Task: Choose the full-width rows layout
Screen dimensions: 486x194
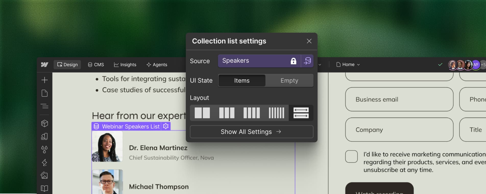Action: [301, 113]
